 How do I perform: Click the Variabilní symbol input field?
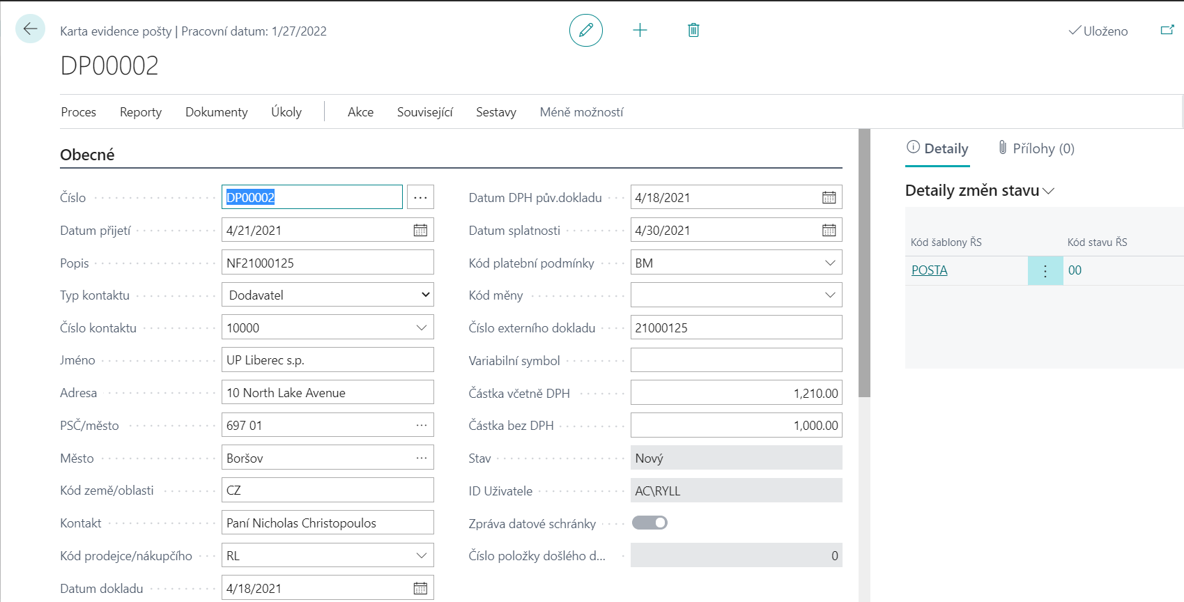point(736,360)
